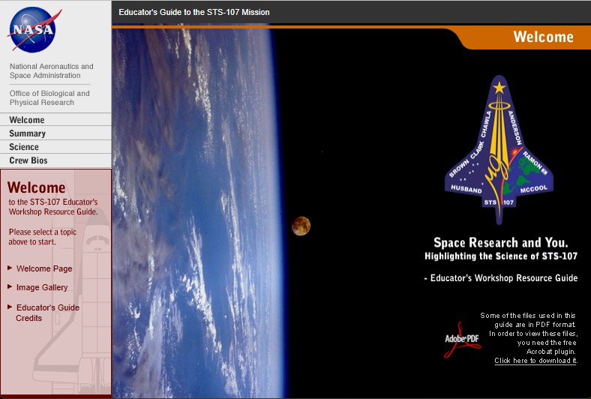Image resolution: width=591 pixels, height=399 pixels.
Task: Click the arrow bullet beside Educator's Guide Credits
Action: 10,307
